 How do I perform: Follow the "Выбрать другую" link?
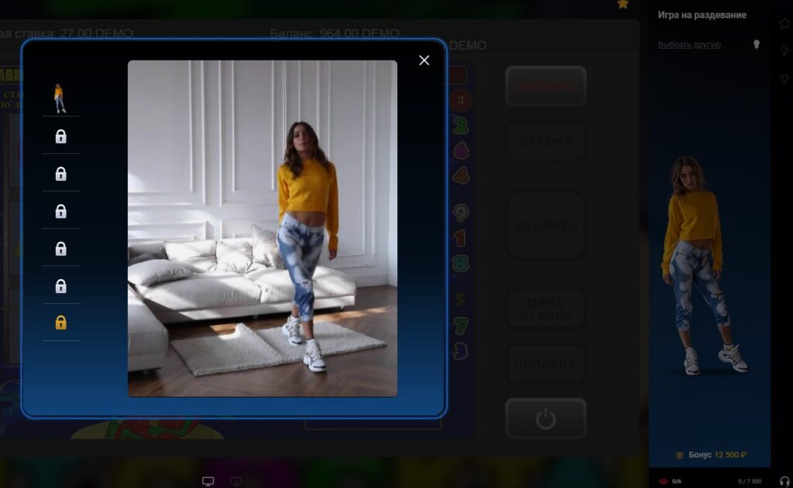[689, 45]
